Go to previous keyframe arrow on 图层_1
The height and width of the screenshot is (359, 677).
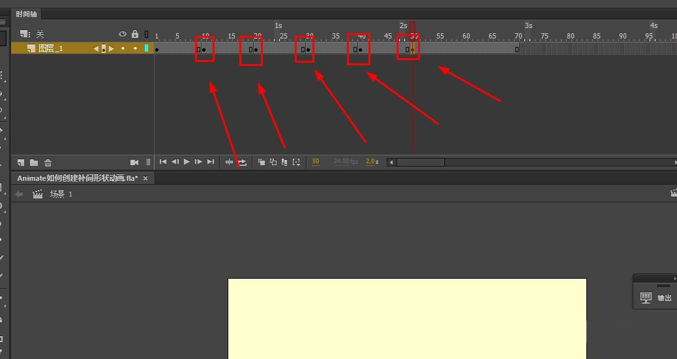(x=96, y=49)
